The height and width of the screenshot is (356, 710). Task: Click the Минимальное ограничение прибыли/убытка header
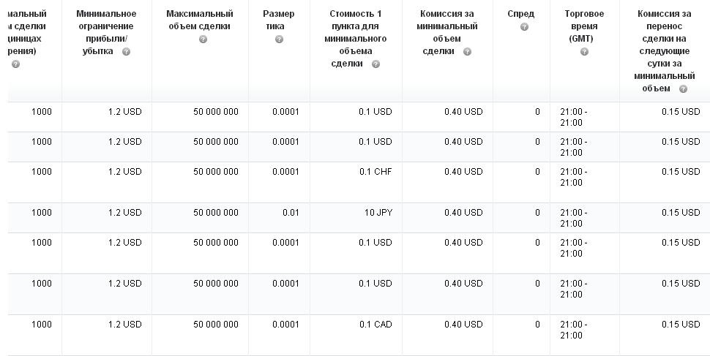tap(106, 32)
